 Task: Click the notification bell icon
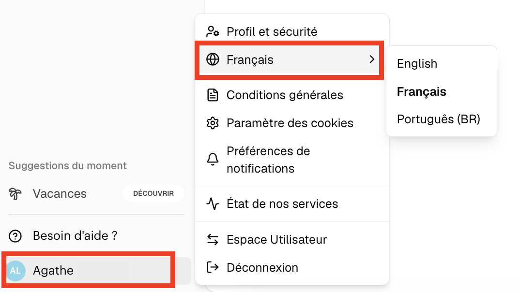213,160
